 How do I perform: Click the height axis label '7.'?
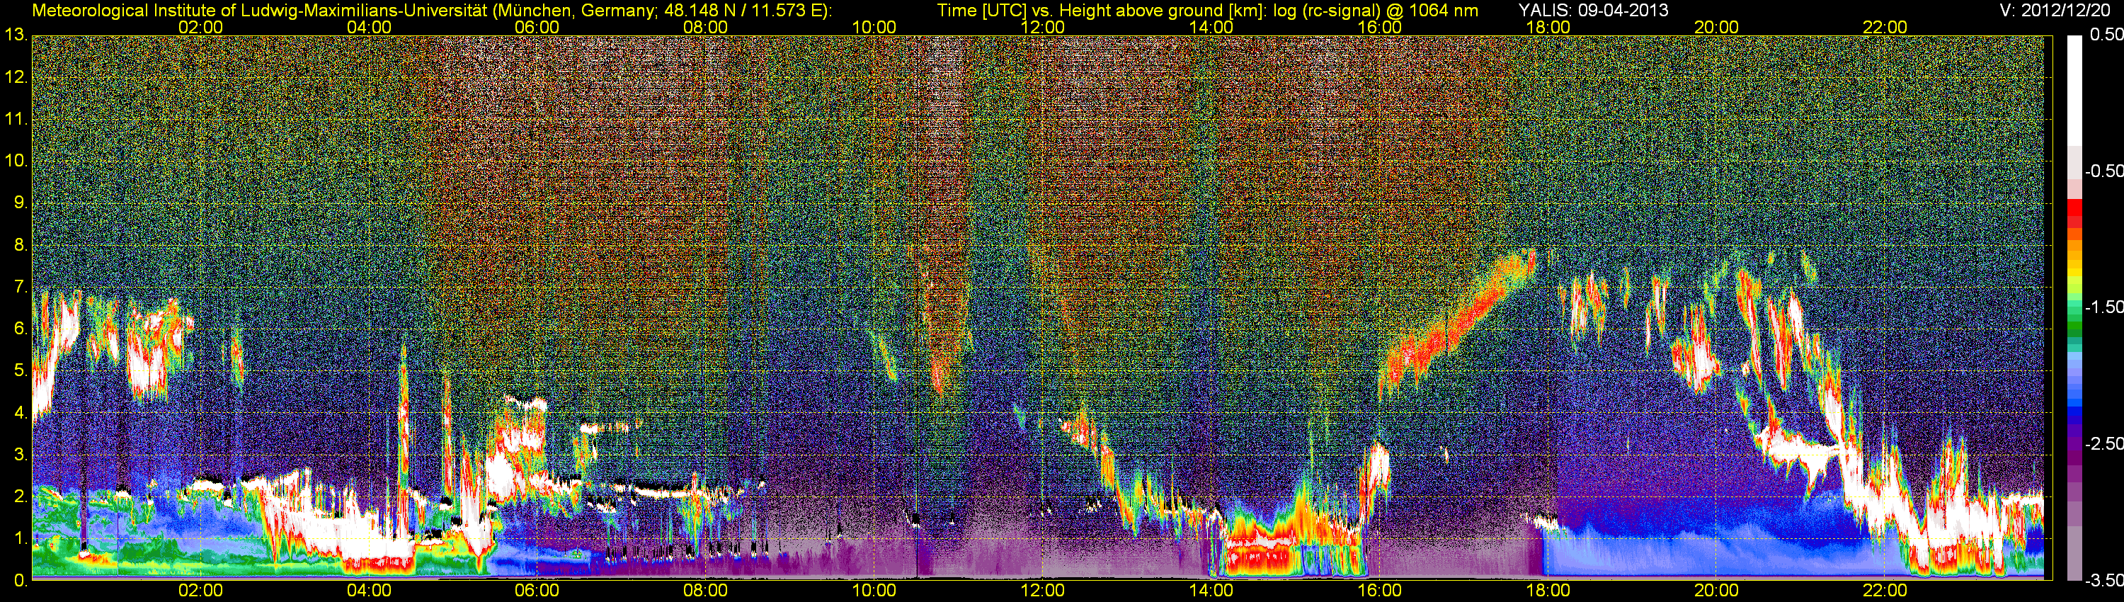[20, 287]
